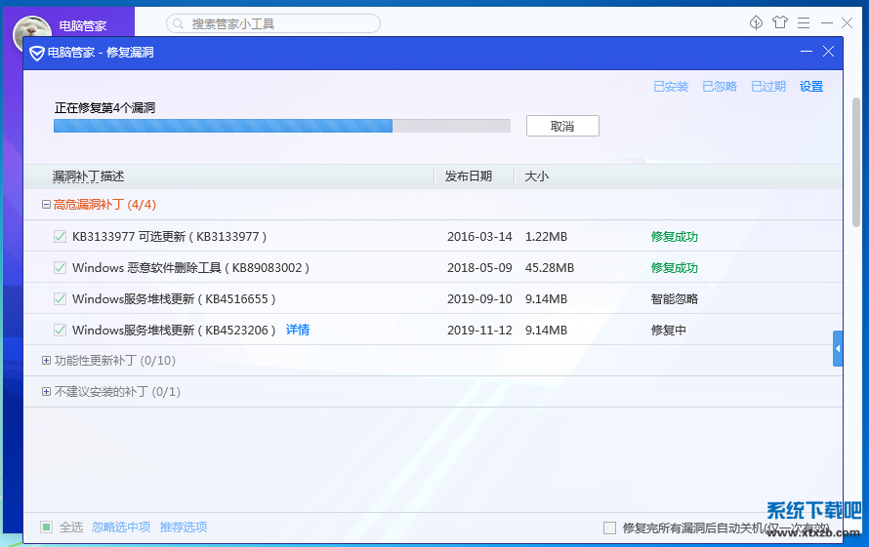Select the KB3133977 可选更新 row text
Image resolution: width=869 pixels, height=547 pixels.
[x=170, y=236]
